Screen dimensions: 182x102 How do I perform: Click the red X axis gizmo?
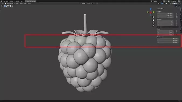151,13
